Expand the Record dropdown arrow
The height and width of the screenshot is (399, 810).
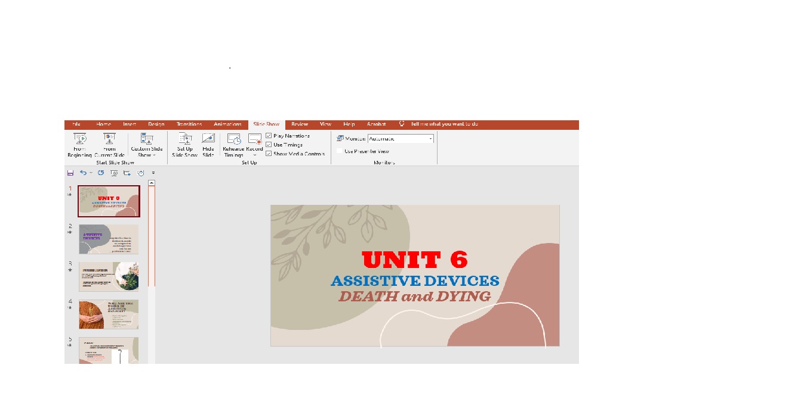coord(255,155)
